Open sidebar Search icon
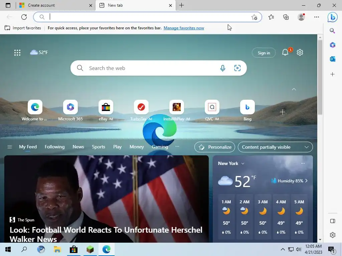342x256 pixels. pos(332,31)
